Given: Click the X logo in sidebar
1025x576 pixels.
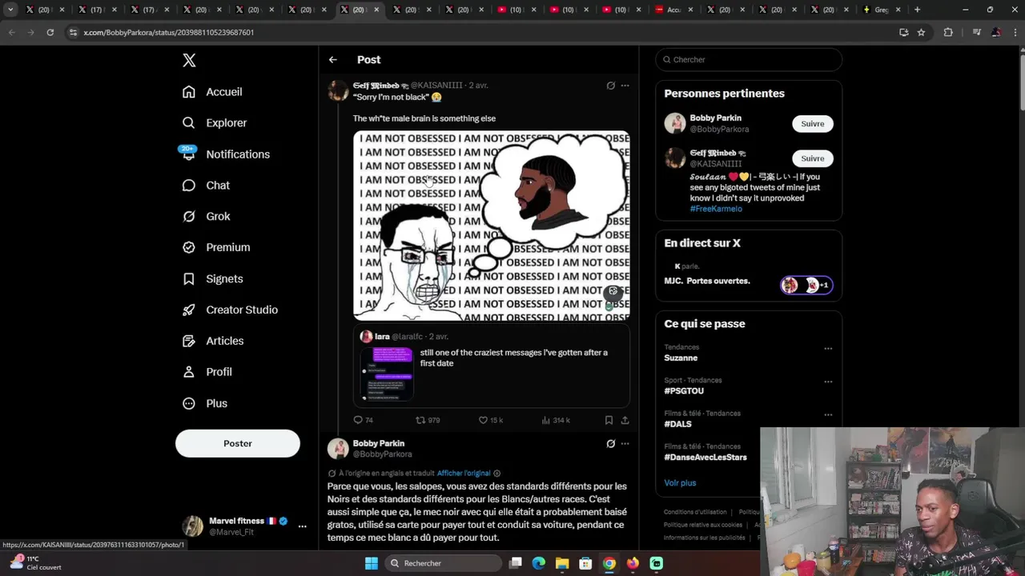Looking at the screenshot, I should pyautogui.click(x=189, y=60).
